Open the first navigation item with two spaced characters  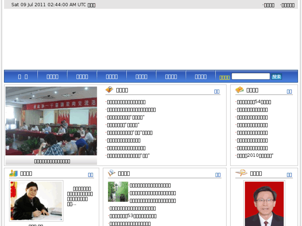(x=23, y=77)
